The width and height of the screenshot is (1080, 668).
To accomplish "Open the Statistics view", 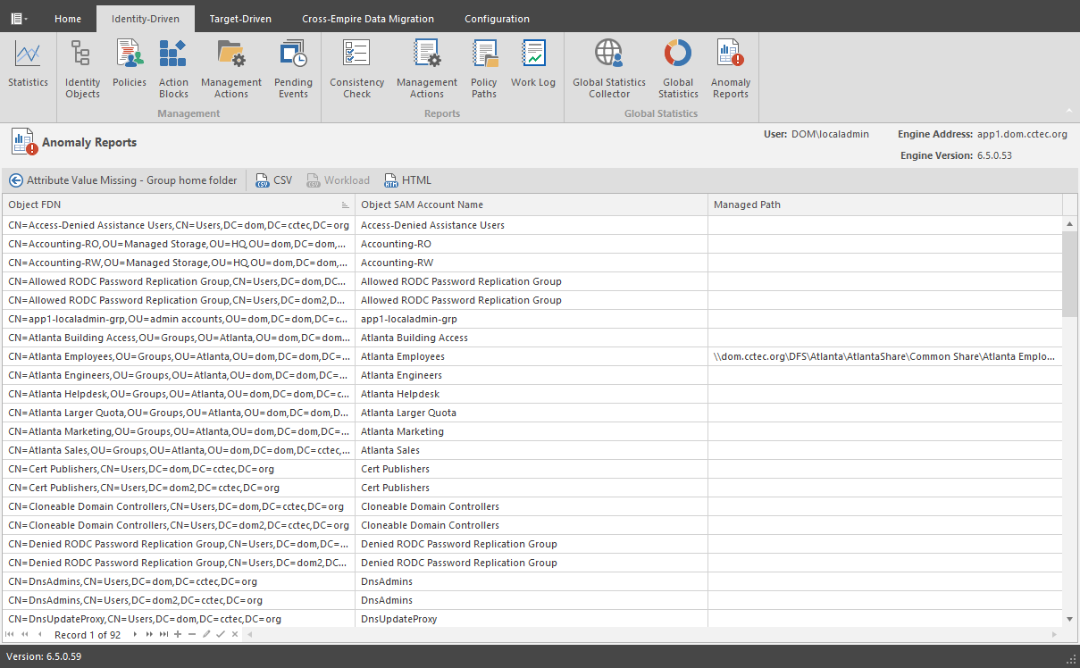I will pos(28,65).
